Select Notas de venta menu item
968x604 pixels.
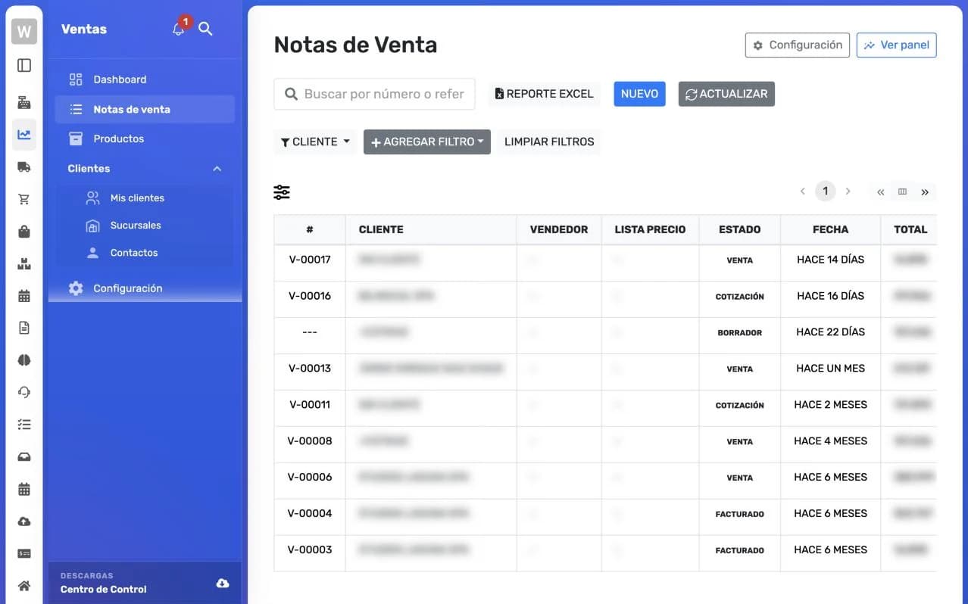pyautogui.click(x=145, y=109)
